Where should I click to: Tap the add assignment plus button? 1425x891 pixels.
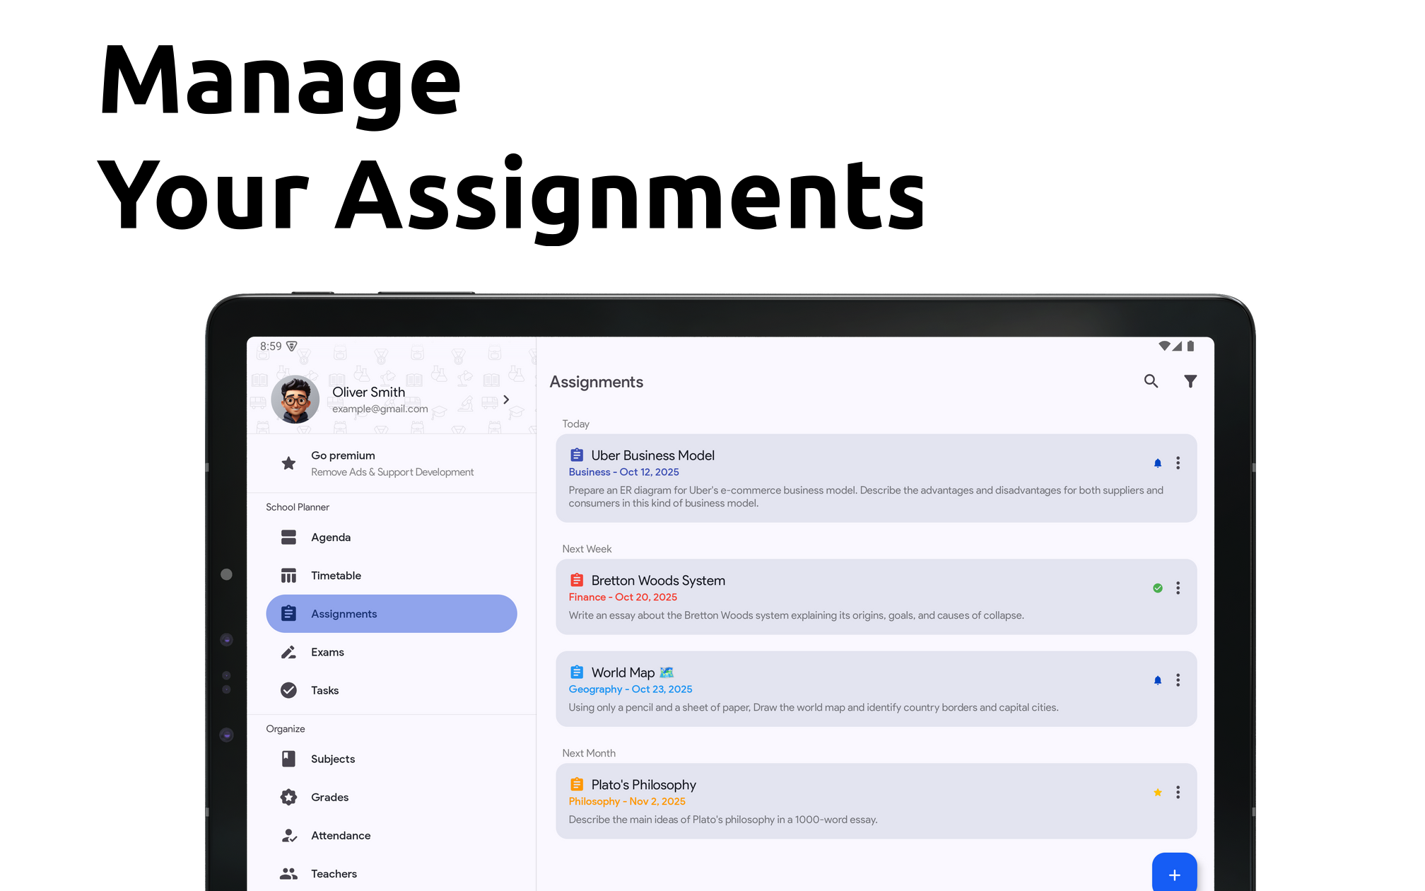point(1174,874)
